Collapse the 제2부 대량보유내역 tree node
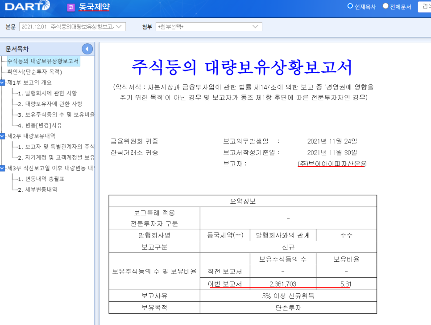This screenshot has width=431, height=325. coord(3,136)
